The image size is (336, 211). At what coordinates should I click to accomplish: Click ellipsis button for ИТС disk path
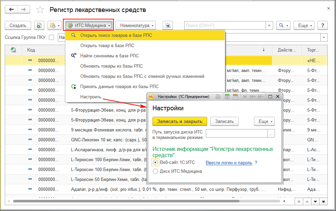pos(271,133)
